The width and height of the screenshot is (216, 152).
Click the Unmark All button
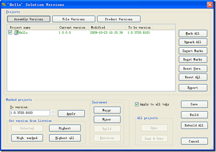point(193,42)
